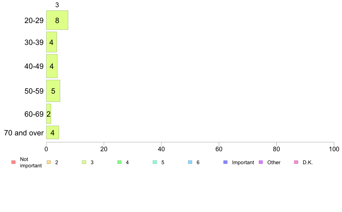This screenshot has height=212, width=342.
Task: Click the teal legend swatch for 5
Action: tap(155, 162)
